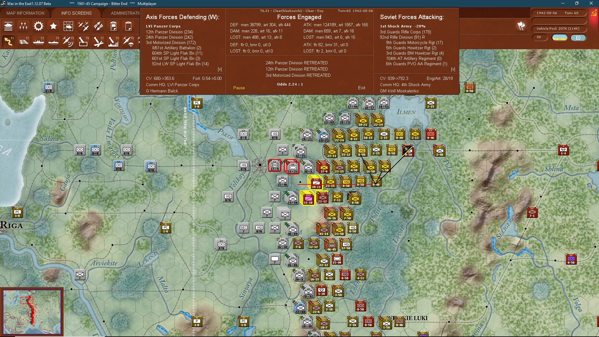599x337 pixels.
Task: Minimize the War in the East window
Action: [563, 3]
